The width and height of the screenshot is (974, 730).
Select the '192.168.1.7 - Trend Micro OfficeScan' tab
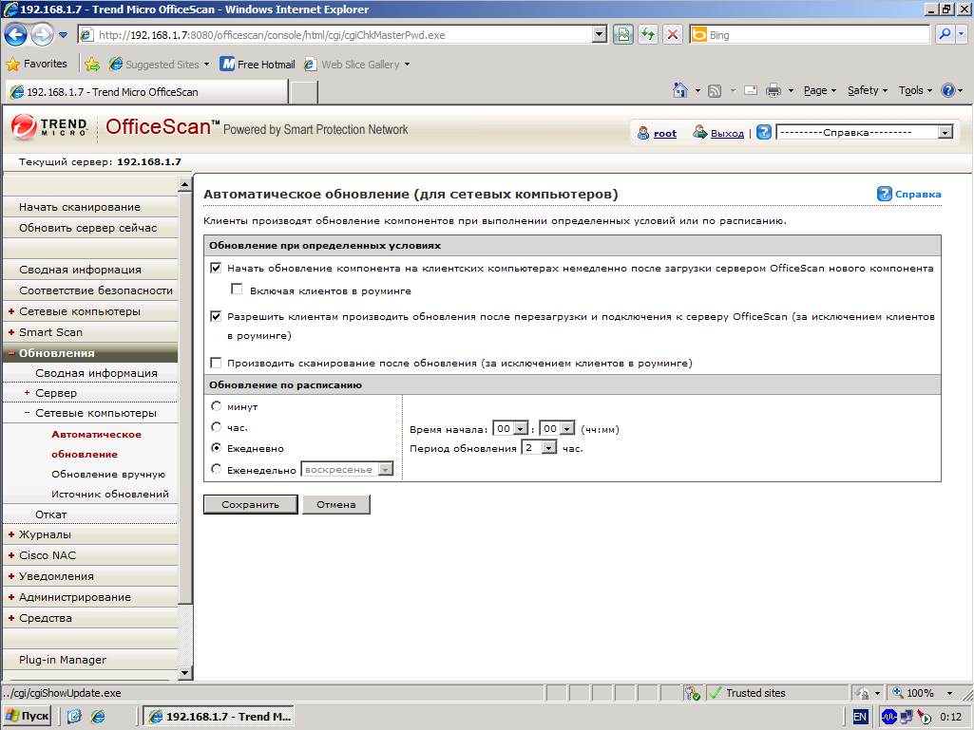(146, 92)
